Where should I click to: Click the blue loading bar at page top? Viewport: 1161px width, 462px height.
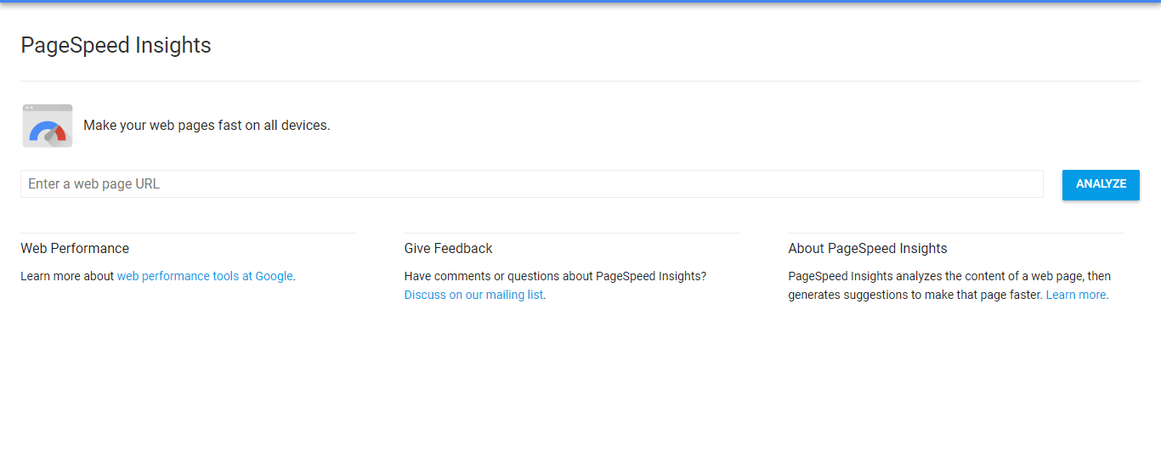pyautogui.click(x=580, y=1)
